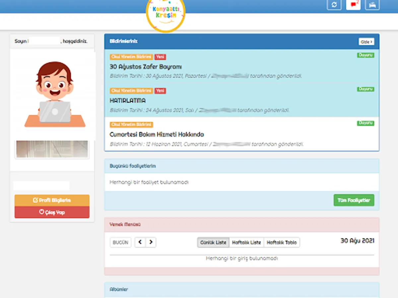Click the Bugünkü faaliyetlerim header
Viewport: 398px width, 298px height.
242,166
